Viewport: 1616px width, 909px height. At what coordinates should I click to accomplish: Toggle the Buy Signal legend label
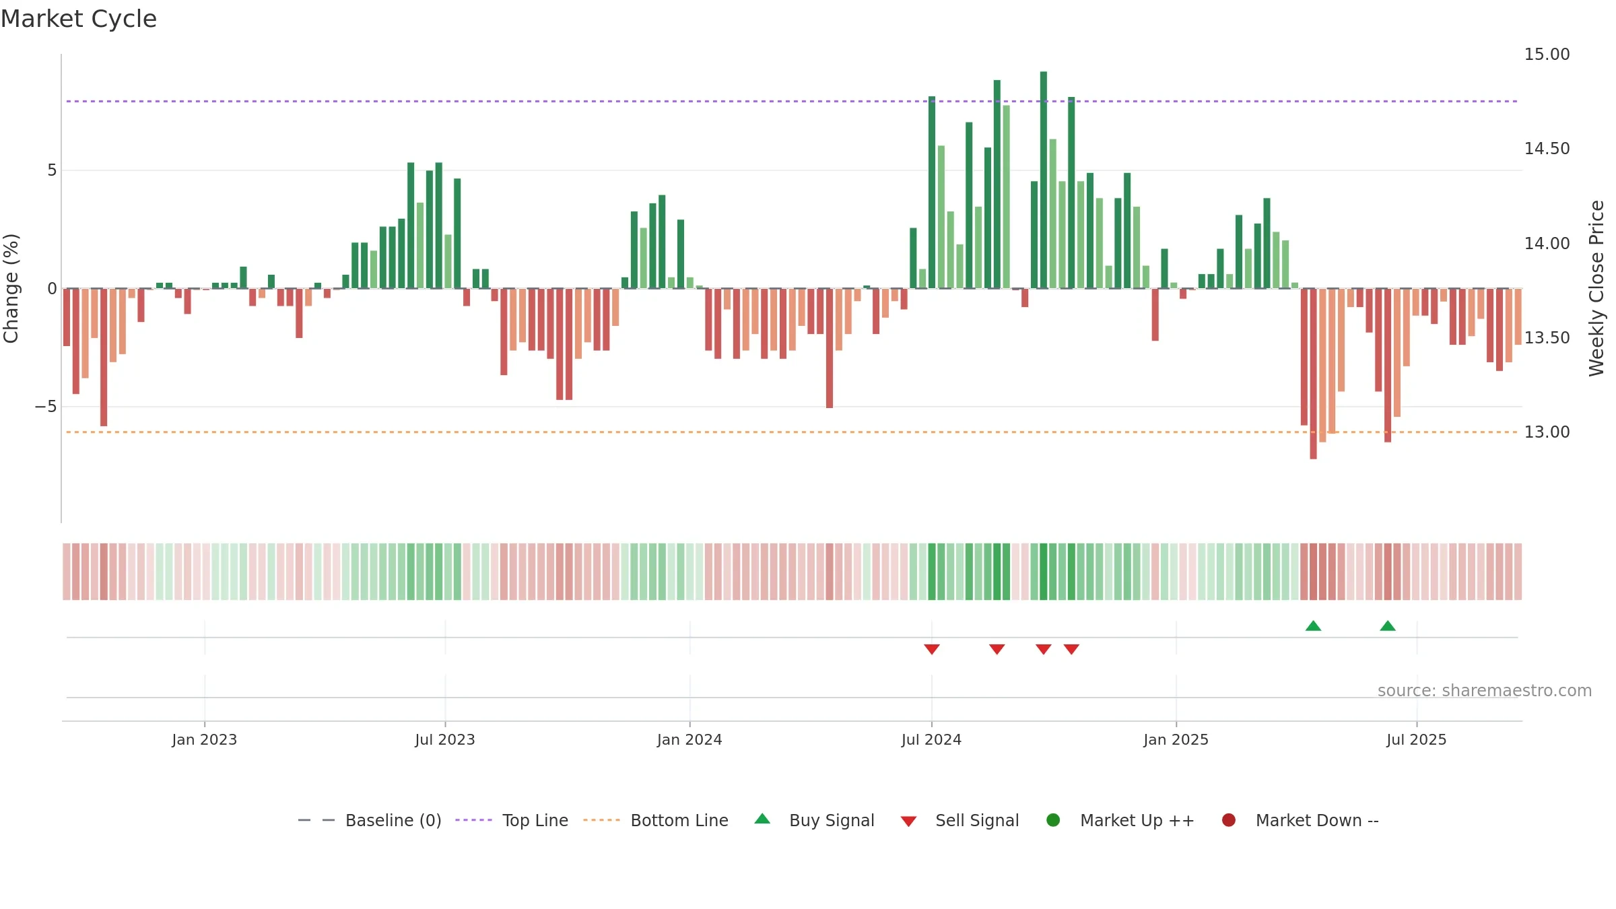point(832,821)
